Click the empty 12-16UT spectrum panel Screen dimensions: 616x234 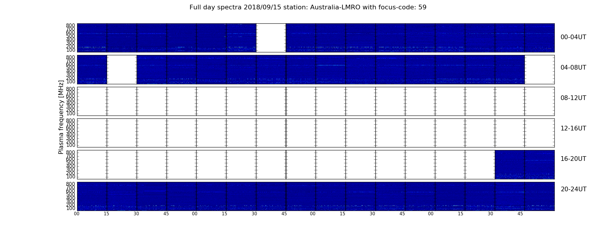tap(316, 133)
